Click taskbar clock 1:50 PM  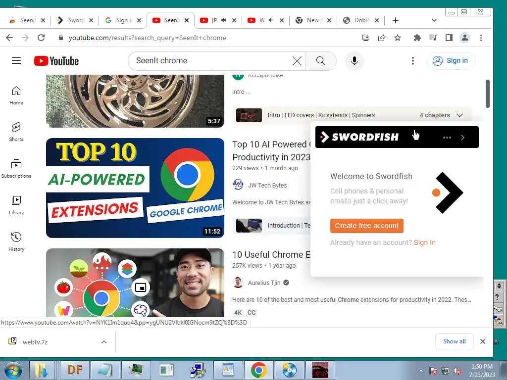(482, 371)
